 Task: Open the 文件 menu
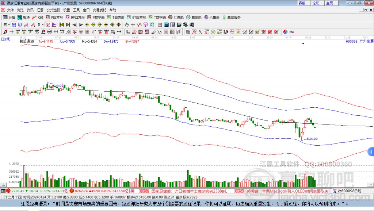click(10, 10)
